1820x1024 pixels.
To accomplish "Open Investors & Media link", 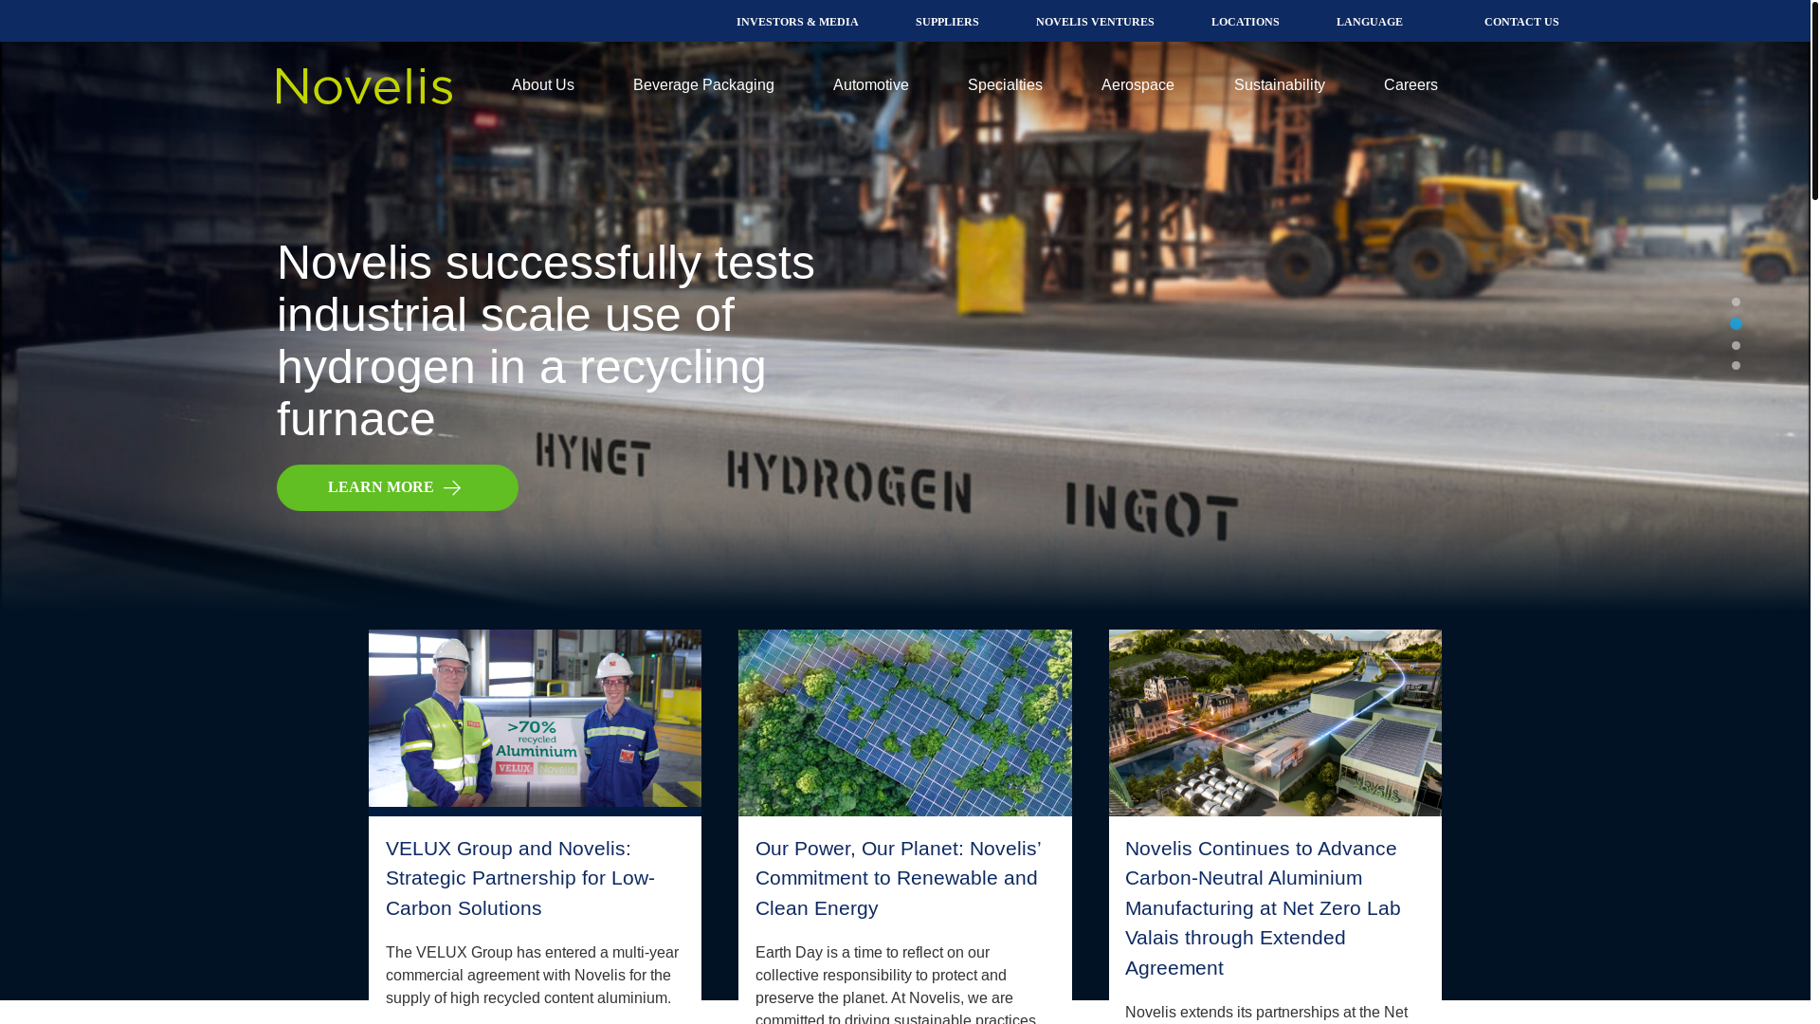I will [x=797, y=22].
